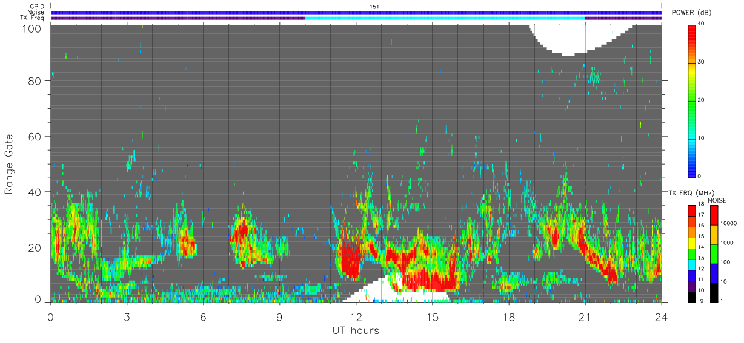The image size is (744, 343).
Task: Click the 20 tick on the POWER colorbar
Action: (x=701, y=100)
